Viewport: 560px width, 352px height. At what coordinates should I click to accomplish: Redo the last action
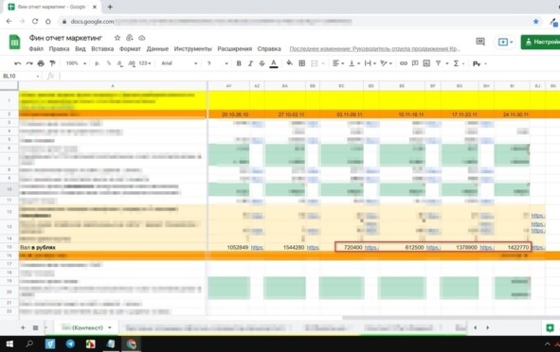(x=29, y=63)
